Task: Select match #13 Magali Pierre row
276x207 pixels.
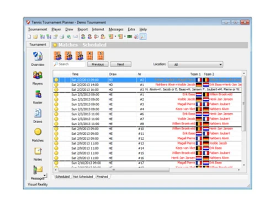Action: (x=147, y=144)
